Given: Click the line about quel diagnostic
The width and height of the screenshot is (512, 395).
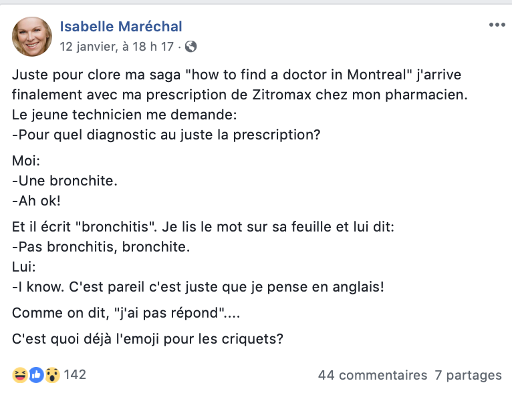Looking at the screenshot, I should coord(166,135).
